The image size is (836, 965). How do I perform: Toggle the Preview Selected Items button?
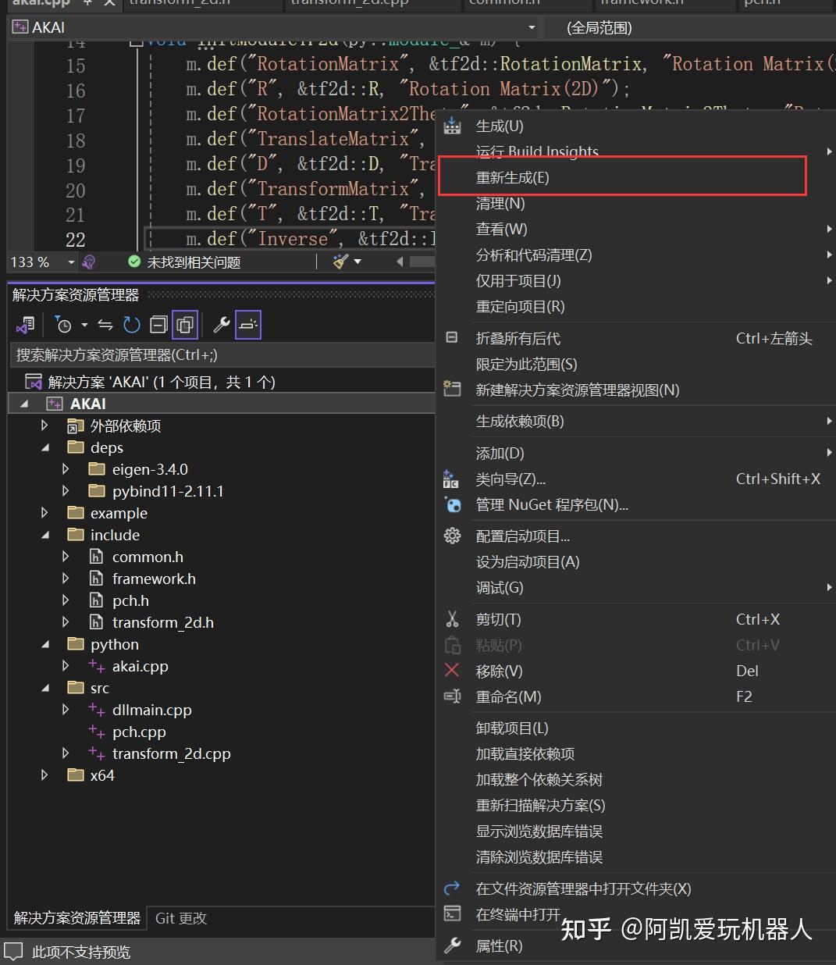[248, 324]
